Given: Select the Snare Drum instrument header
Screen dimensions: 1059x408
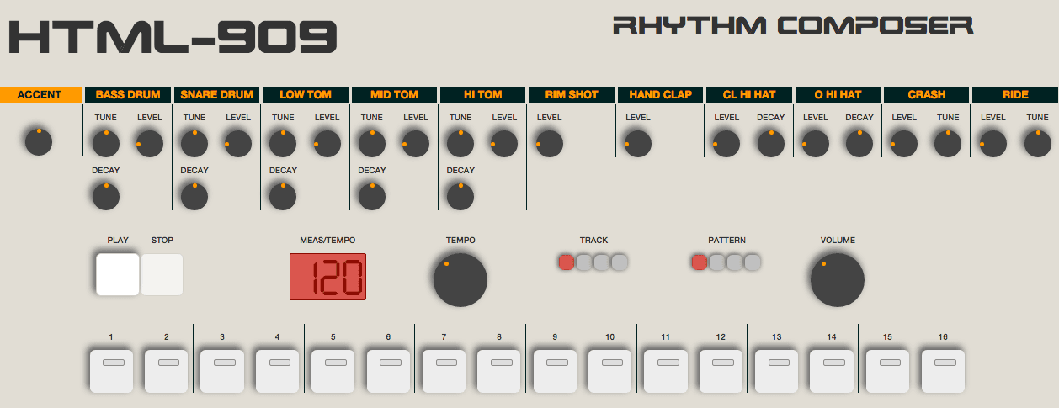Looking at the screenshot, I should (216, 95).
